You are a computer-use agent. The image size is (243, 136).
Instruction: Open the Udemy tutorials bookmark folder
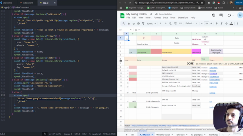click(188, 8)
